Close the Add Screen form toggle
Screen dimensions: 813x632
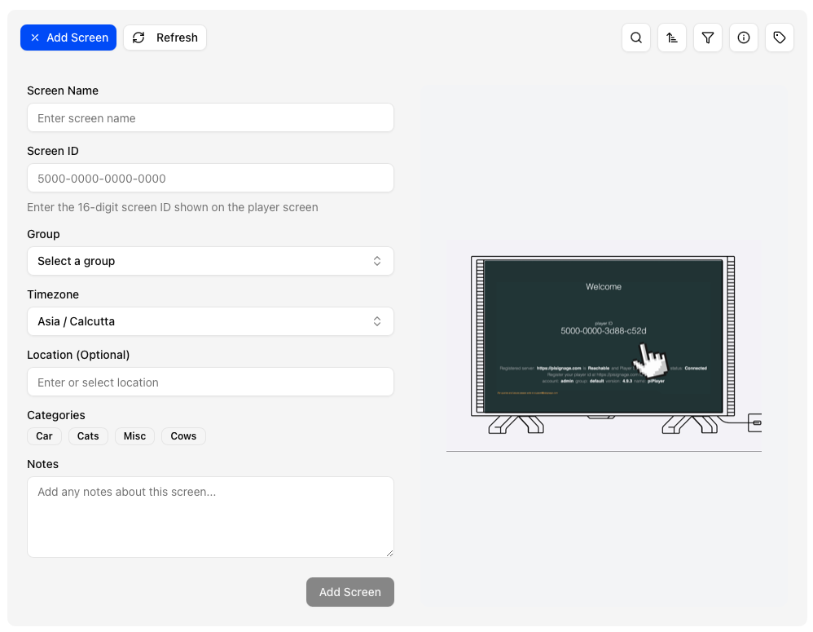point(68,38)
